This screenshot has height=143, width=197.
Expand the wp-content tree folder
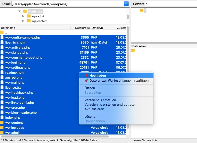[23, 21]
